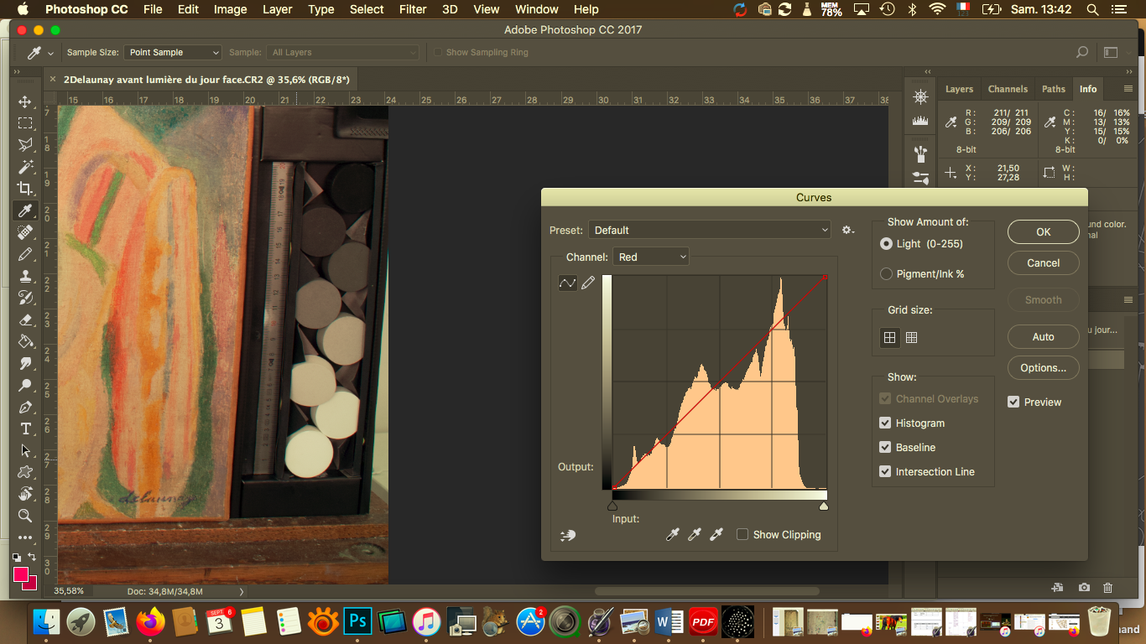Open the Channel dropdown showing Red

[x=651, y=257]
